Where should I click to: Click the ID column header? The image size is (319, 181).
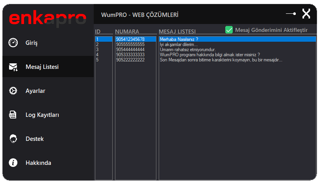[98, 31]
